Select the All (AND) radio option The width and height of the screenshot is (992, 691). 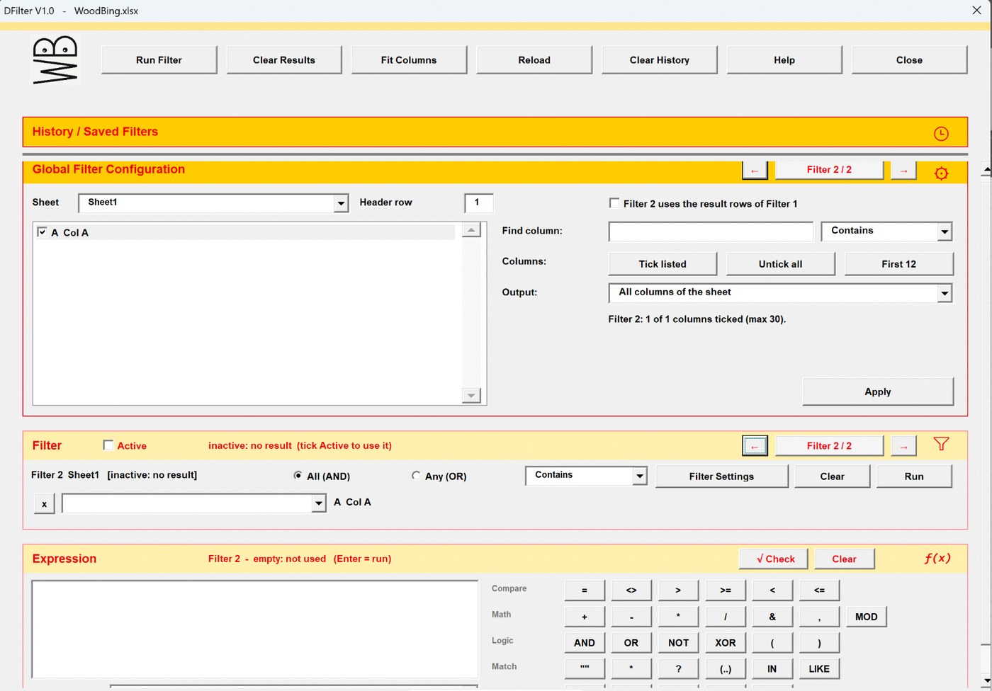point(298,476)
